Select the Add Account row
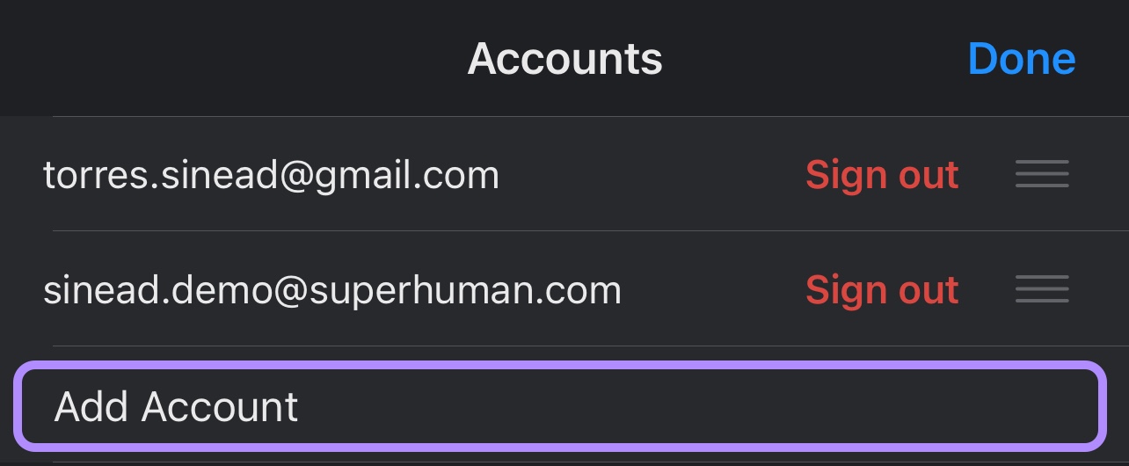Viewport: 1129px width, 466px height. 559,406
